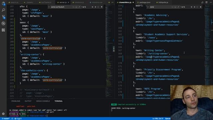Open changes for drawerMenu.js
The width and height of the screenshot is (213, 120).
tap(202, 2)
